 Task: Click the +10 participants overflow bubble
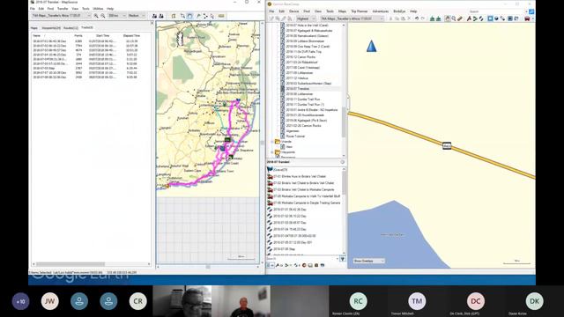point(20,301)
